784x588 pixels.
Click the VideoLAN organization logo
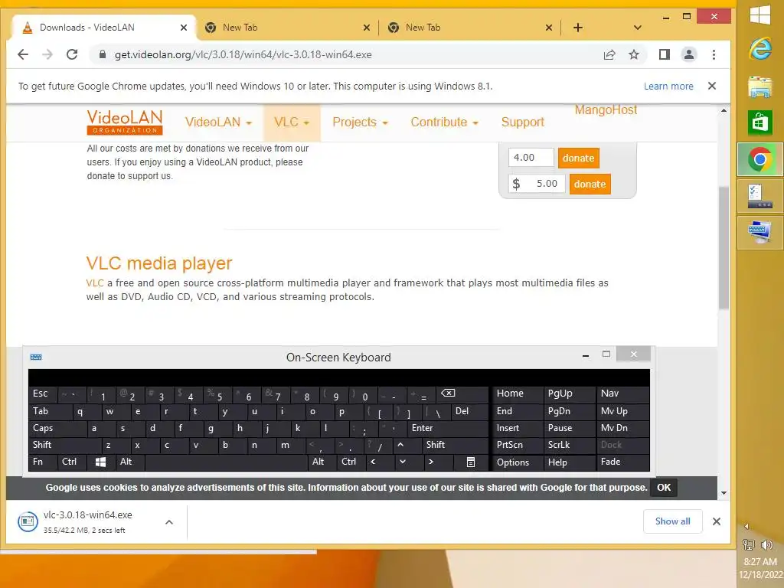[x=125, y=122]
